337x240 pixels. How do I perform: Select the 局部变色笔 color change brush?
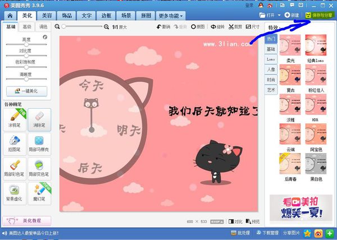[39, 169]
